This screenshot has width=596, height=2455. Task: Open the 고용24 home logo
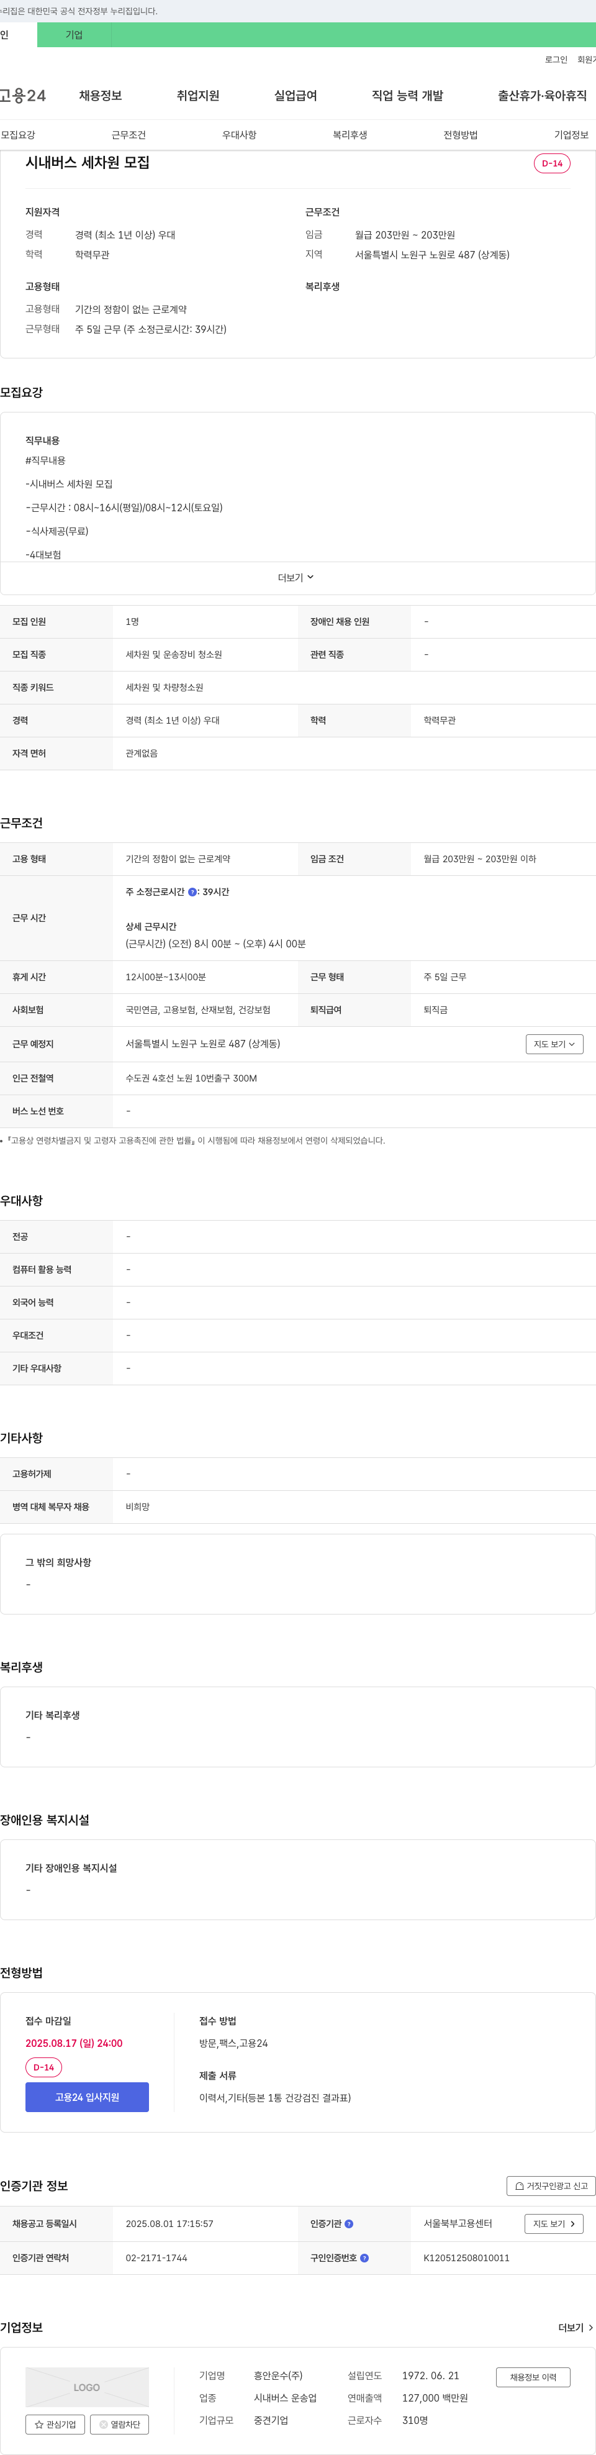coord(23,95)
